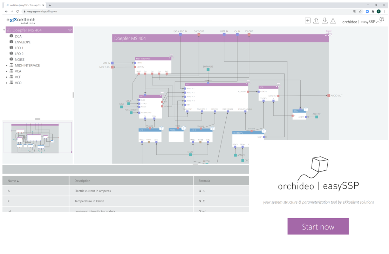Click the upload arrow icon in header
Image resolution: width=389 pixels, height=254 pixels.
[x=316, y=21]
